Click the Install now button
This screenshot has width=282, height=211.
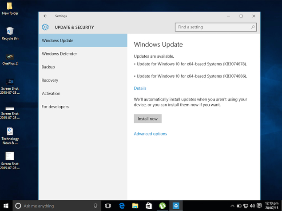pos(147,119)
